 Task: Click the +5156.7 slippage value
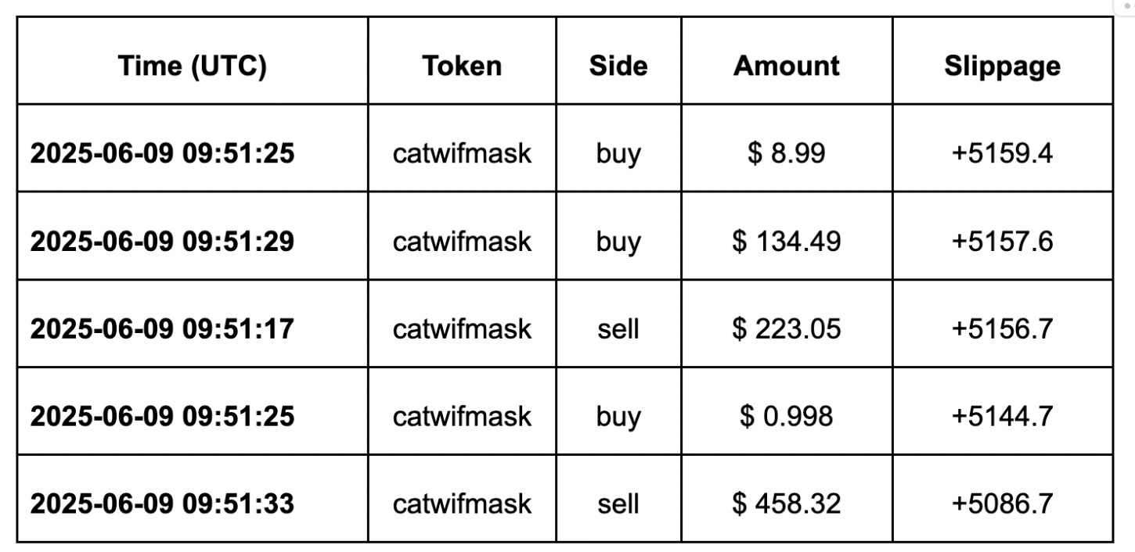point(1003,328)
